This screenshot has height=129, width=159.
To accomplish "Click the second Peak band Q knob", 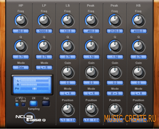I will coord(115,46).
